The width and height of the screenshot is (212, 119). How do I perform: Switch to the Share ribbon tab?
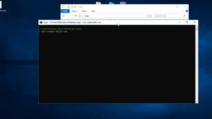tap(84, 11)
